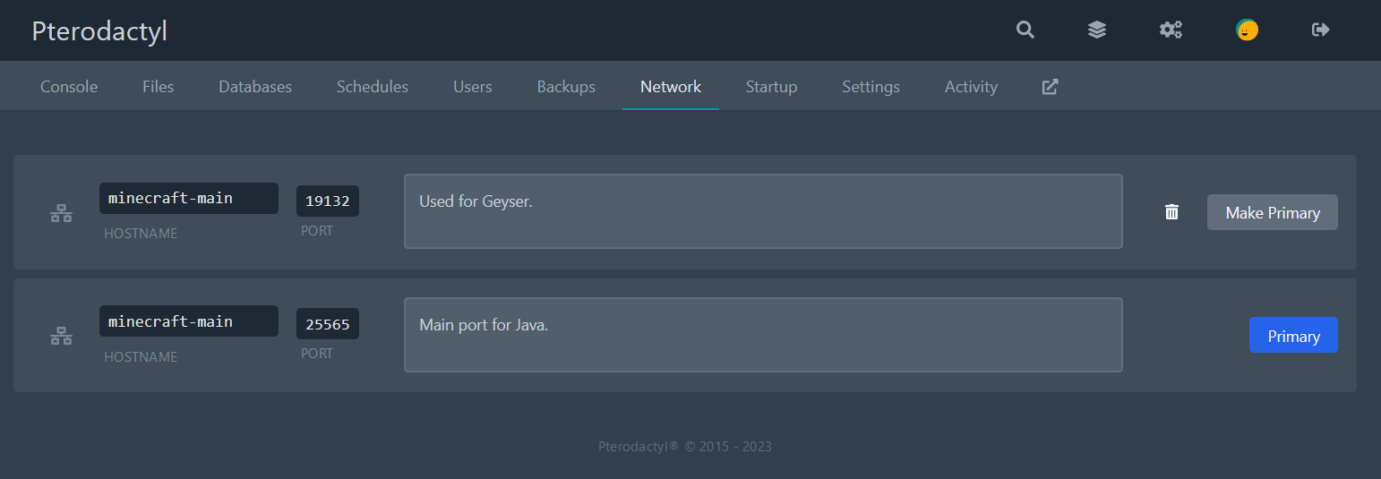
Task: Click the external link icon in the tab bar
Action: coord(1051,87)
